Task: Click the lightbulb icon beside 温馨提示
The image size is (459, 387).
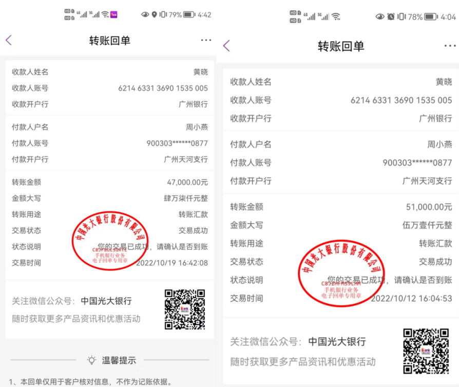Action: [92, 360]
